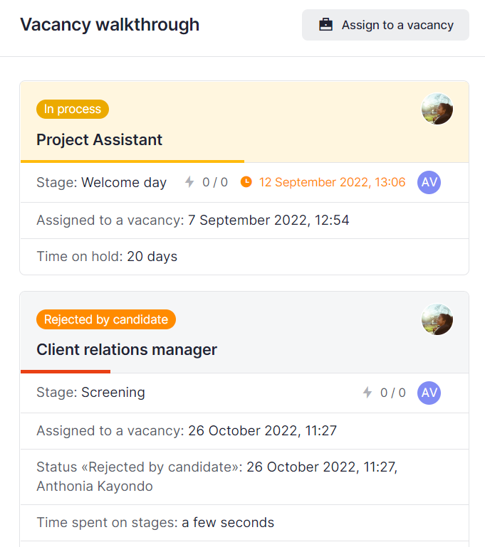Click the Anthonia Kayondo name in status row

point(95,486)
